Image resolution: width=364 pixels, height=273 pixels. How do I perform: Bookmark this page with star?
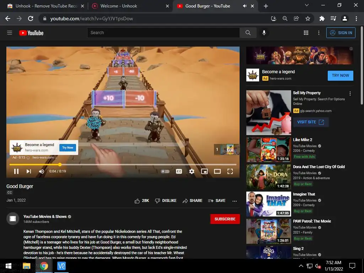click(307, 18)
